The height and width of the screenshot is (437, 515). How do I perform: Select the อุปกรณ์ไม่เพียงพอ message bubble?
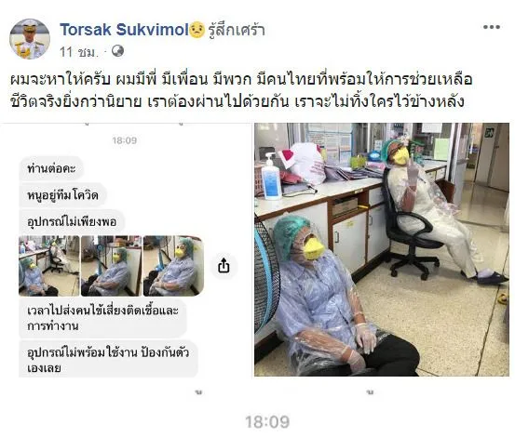(x=72, y=222)
